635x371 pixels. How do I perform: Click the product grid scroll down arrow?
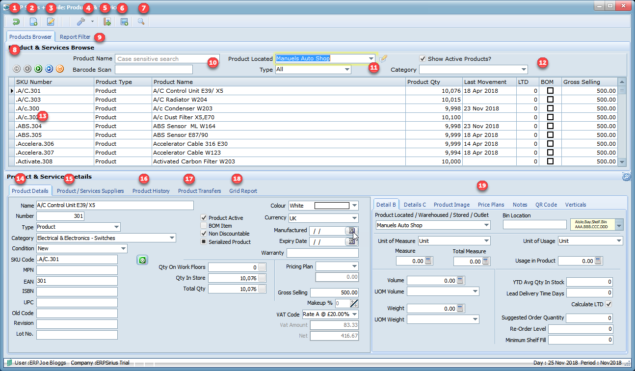[x=622, y=162]
